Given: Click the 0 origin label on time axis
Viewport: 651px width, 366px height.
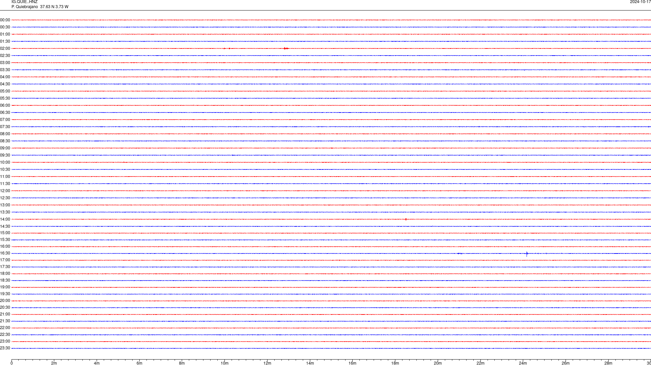Looking at the screenshot, I should (x=12, y=363).
